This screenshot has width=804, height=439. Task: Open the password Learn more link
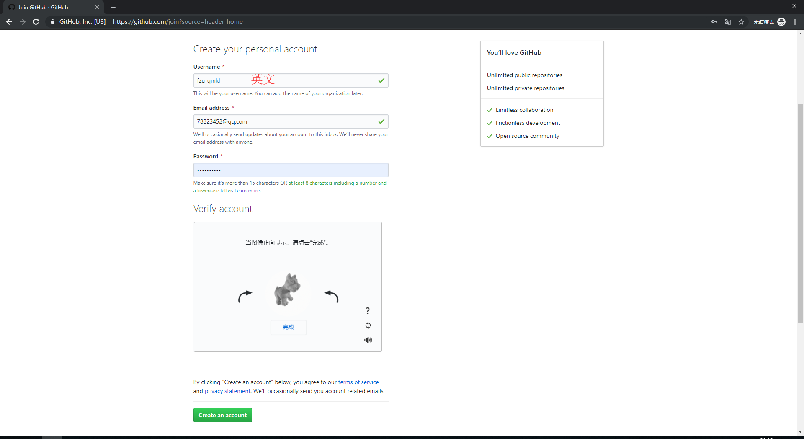pyautogui.click(x=247, y=191)
